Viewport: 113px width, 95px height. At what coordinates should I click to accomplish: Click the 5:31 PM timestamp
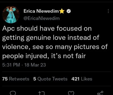(11, 65)
